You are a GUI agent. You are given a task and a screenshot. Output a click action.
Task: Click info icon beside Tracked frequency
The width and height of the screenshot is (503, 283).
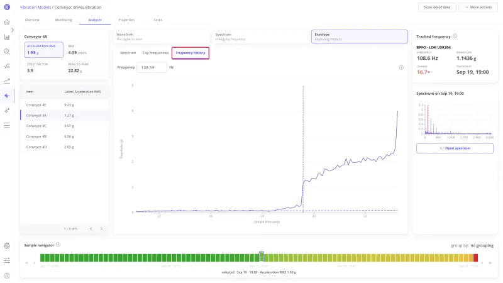coord(455,36)
